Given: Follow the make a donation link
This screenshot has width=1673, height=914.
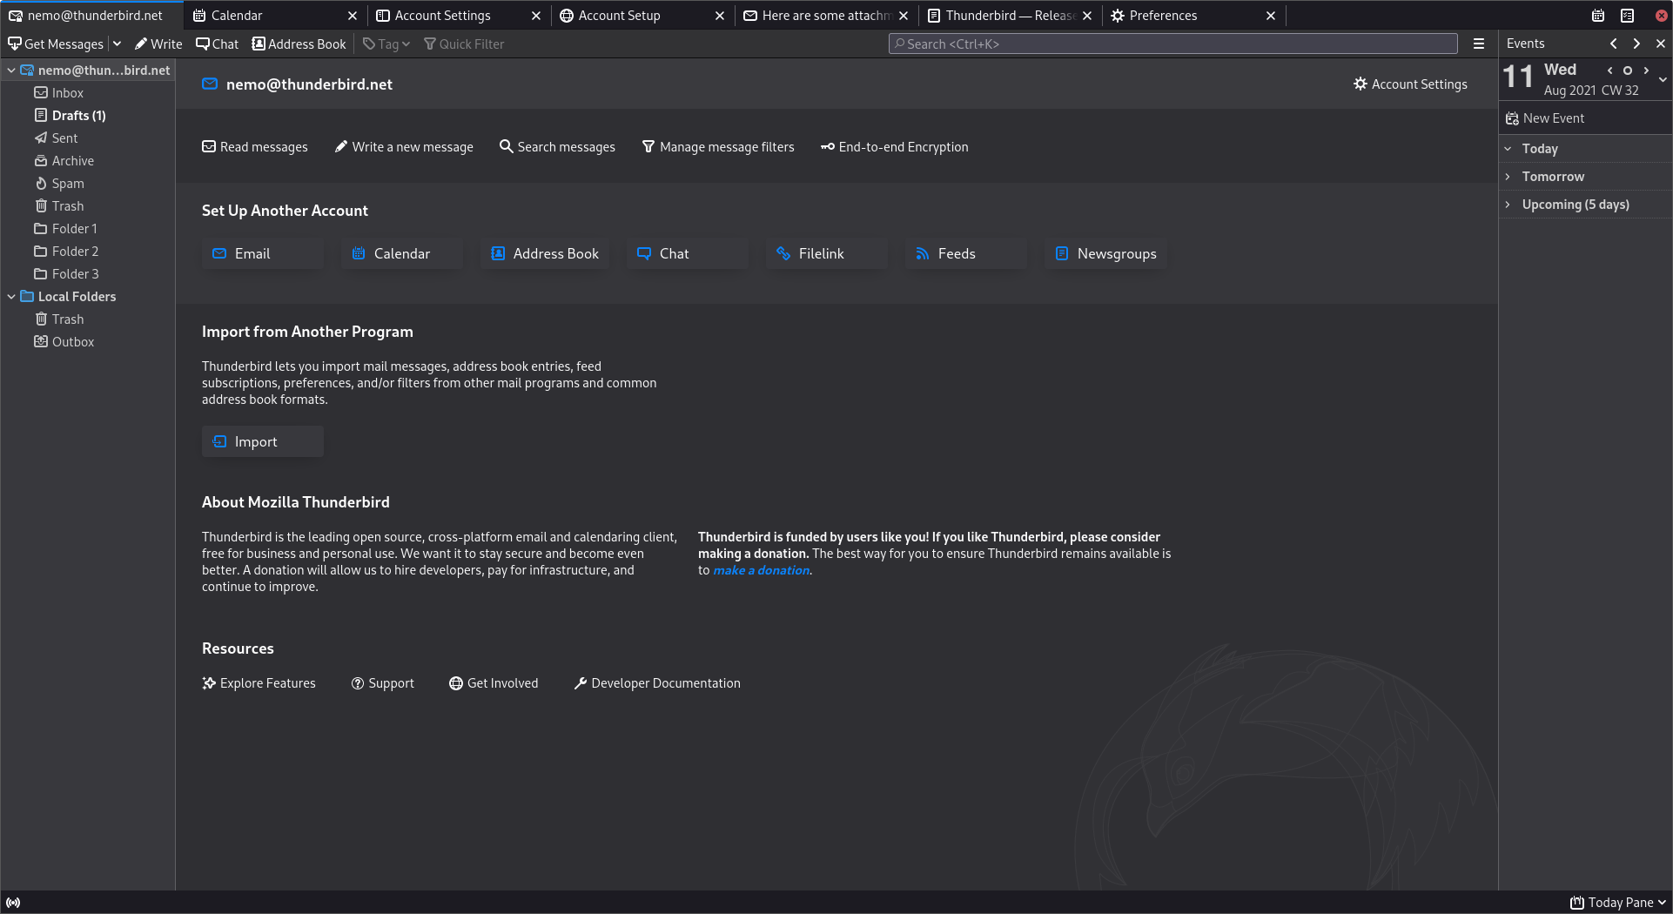Looking at the screenshot, I should pyautogui.click(x=760, y=570).
